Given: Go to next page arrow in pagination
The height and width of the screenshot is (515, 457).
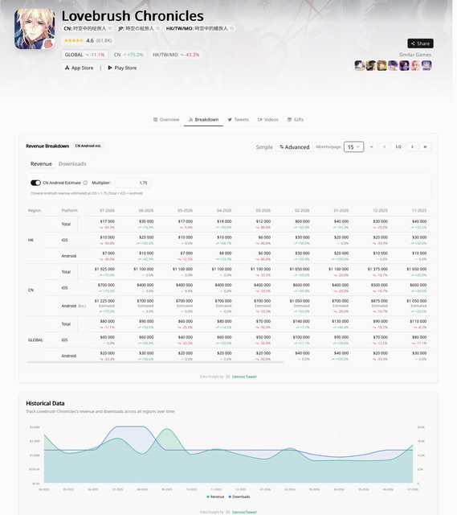Looking at the screenshot, I should tap(412, 146).
